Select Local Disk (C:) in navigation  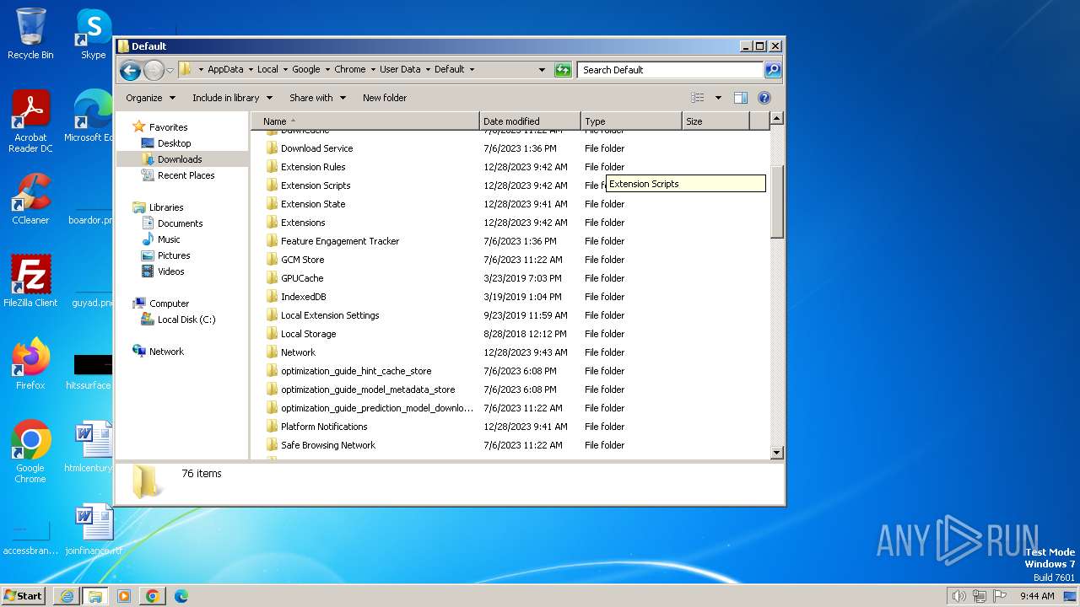186,320
